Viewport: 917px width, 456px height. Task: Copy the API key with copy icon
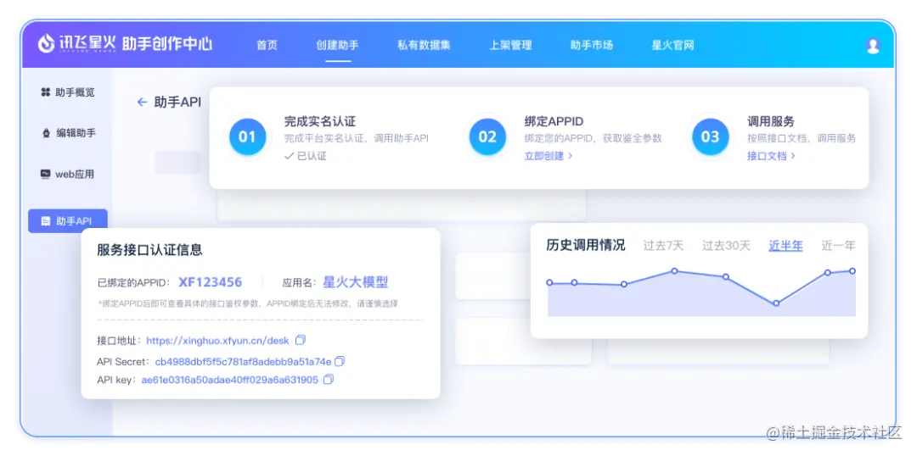pos(328,380)
